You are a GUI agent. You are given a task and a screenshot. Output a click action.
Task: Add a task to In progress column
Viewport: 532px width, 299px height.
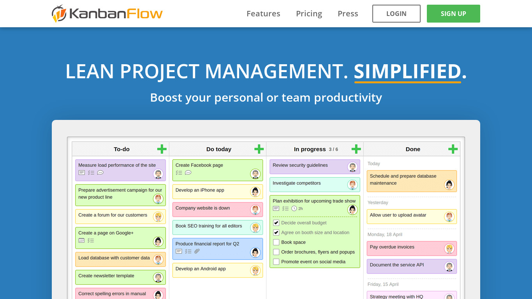point(356,149)
